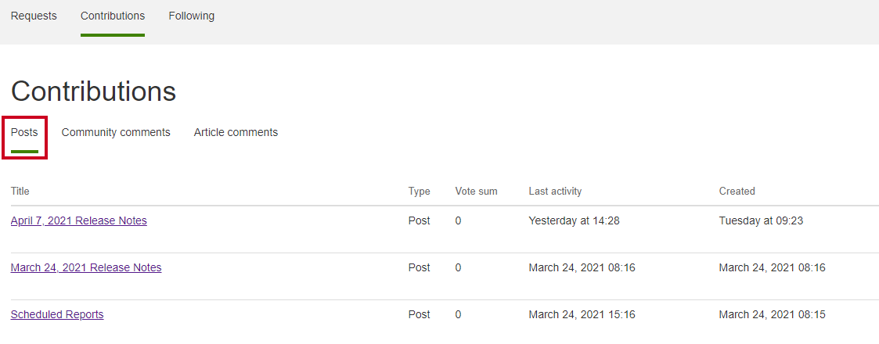Open April 7, 2021 Release Notes link
Image resolution: width=879 pixels, height=344 pixels.
(78, 220)
